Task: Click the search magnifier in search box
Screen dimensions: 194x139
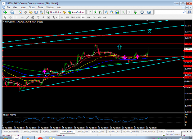Action: pyautogui.click(x=184, y=12)
